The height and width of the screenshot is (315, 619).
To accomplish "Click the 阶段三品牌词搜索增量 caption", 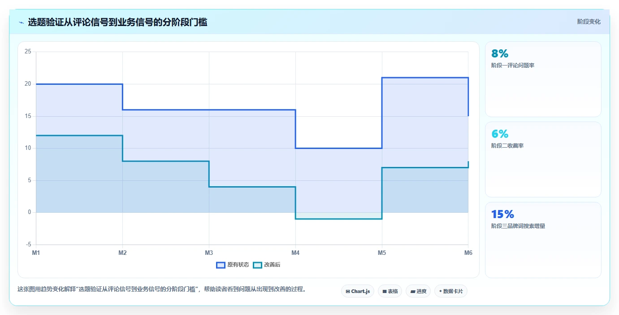I will (x=518, y=226).
